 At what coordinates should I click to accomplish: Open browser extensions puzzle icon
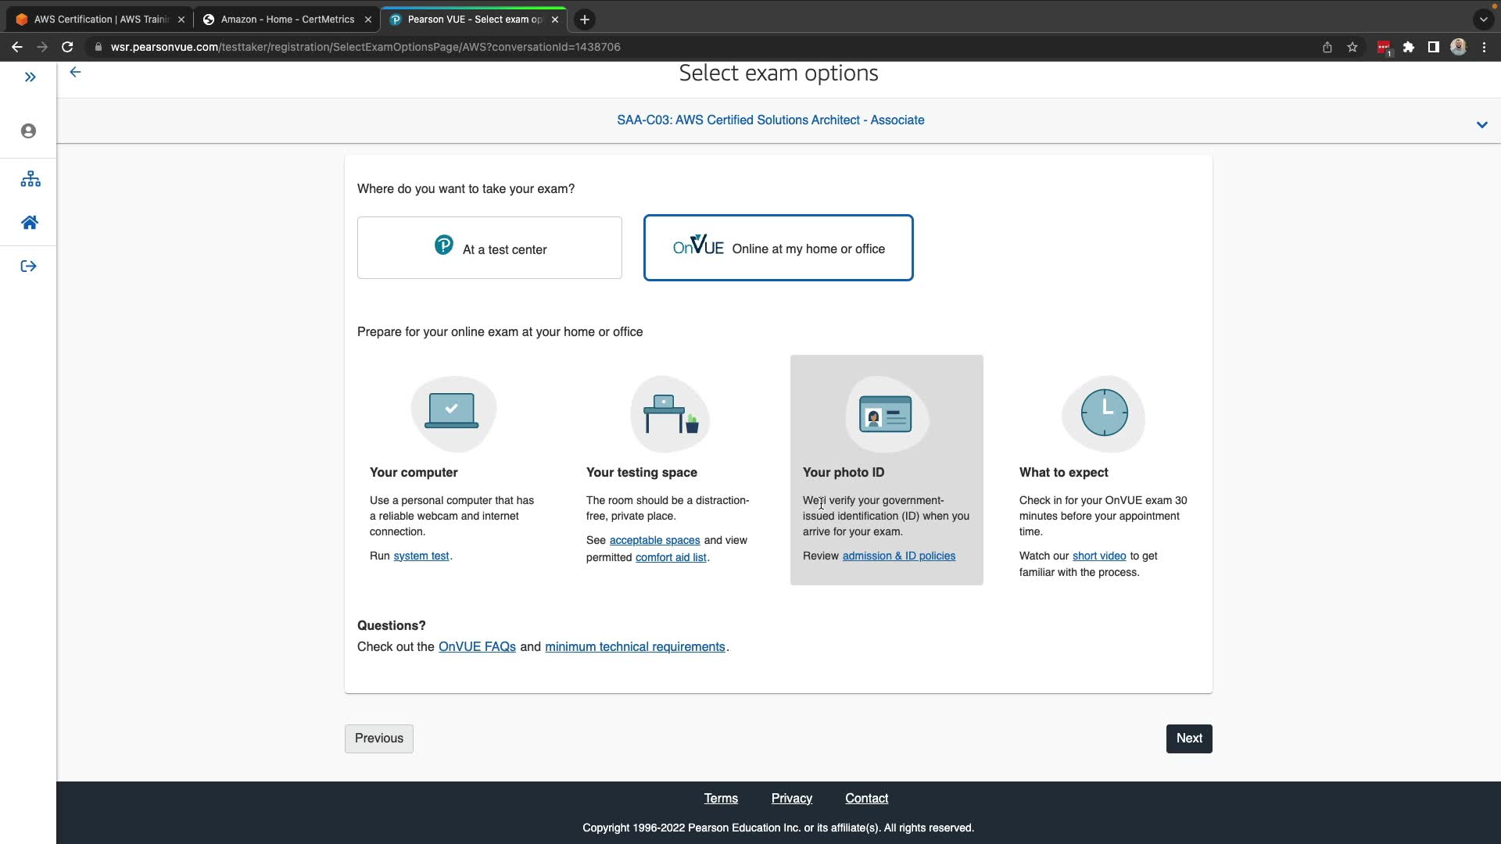[x=1409, y=47]
